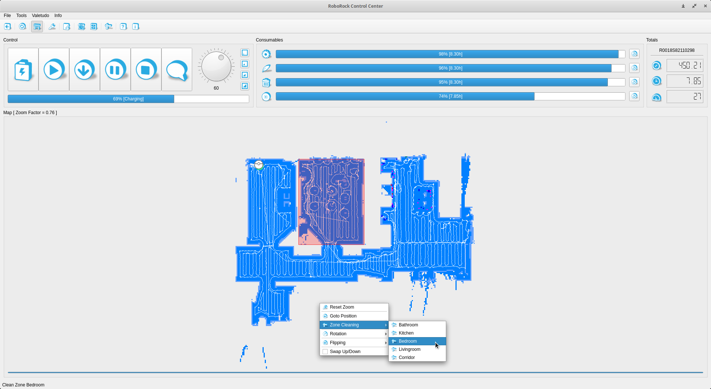
Task: Click the edit note toolbar icon
Action: coord(67,26)
